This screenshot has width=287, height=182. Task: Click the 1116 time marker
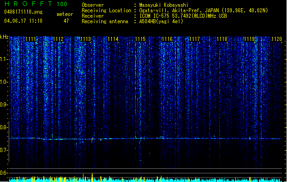(167, 39)
